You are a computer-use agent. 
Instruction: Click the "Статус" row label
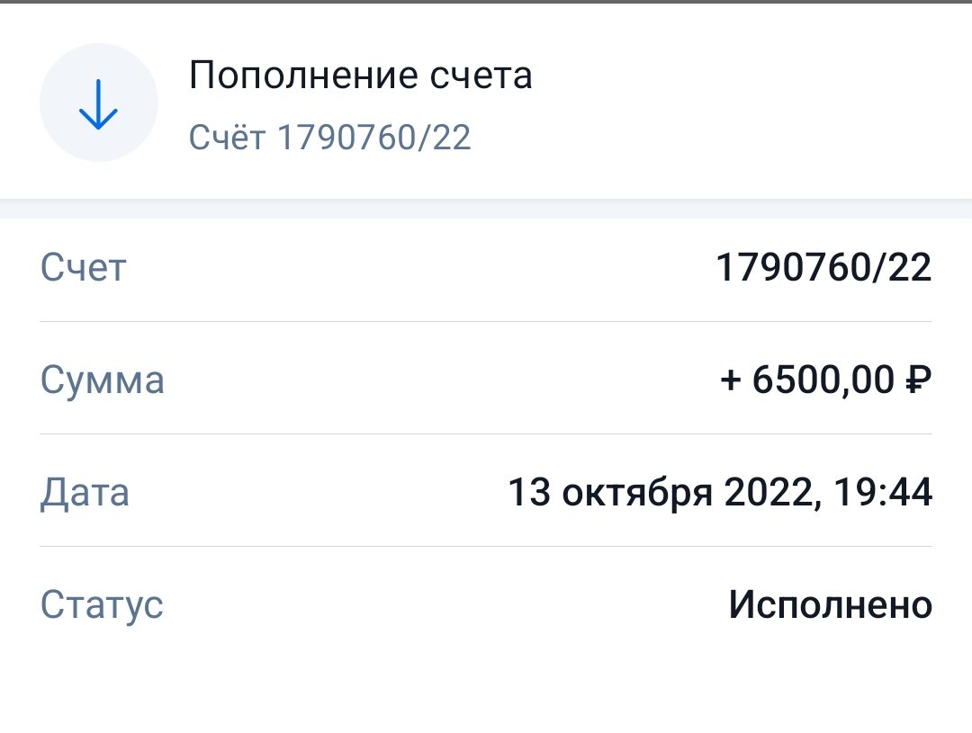tap(102, 604)
